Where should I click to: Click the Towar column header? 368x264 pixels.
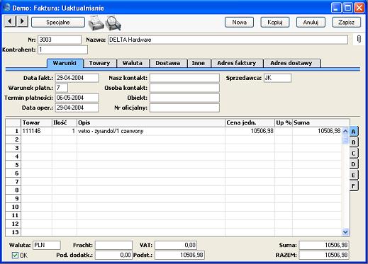(37, 122)
